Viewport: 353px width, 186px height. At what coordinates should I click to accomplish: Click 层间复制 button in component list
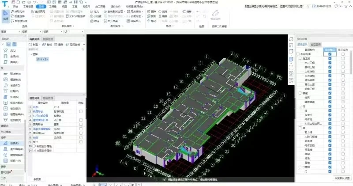[x=73, y=45]
